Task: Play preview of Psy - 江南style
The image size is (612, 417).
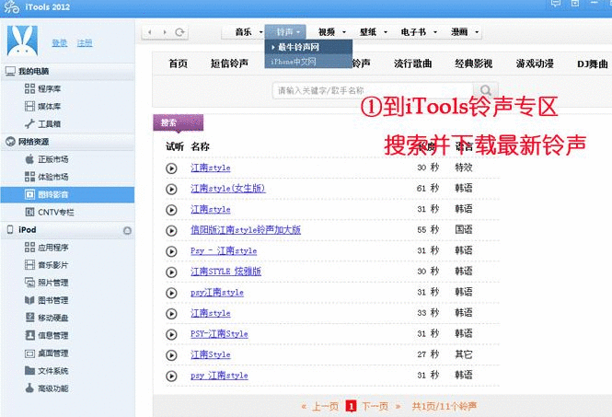Action: tap(171, 251)
